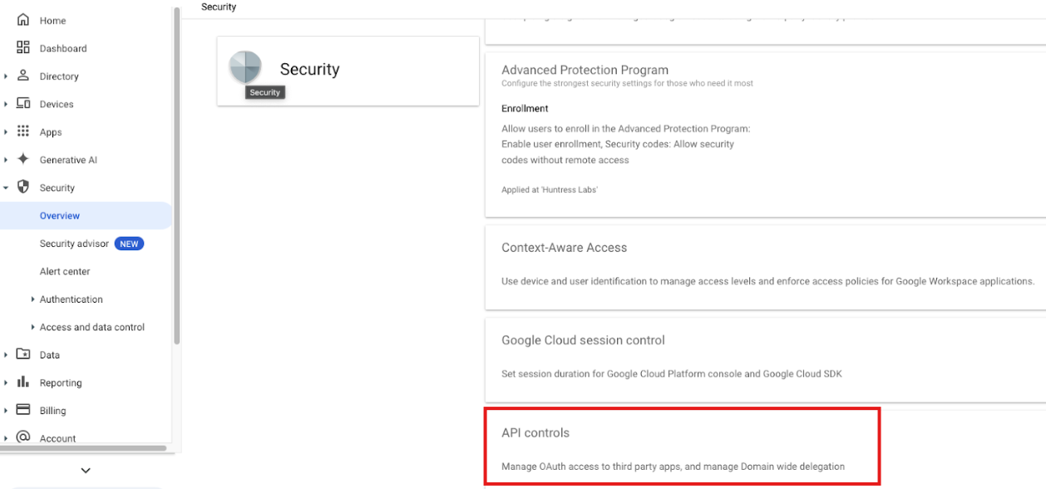Click the Generative AI sparkle icon
Screen dimensions: 1046x489
point(23,160)
